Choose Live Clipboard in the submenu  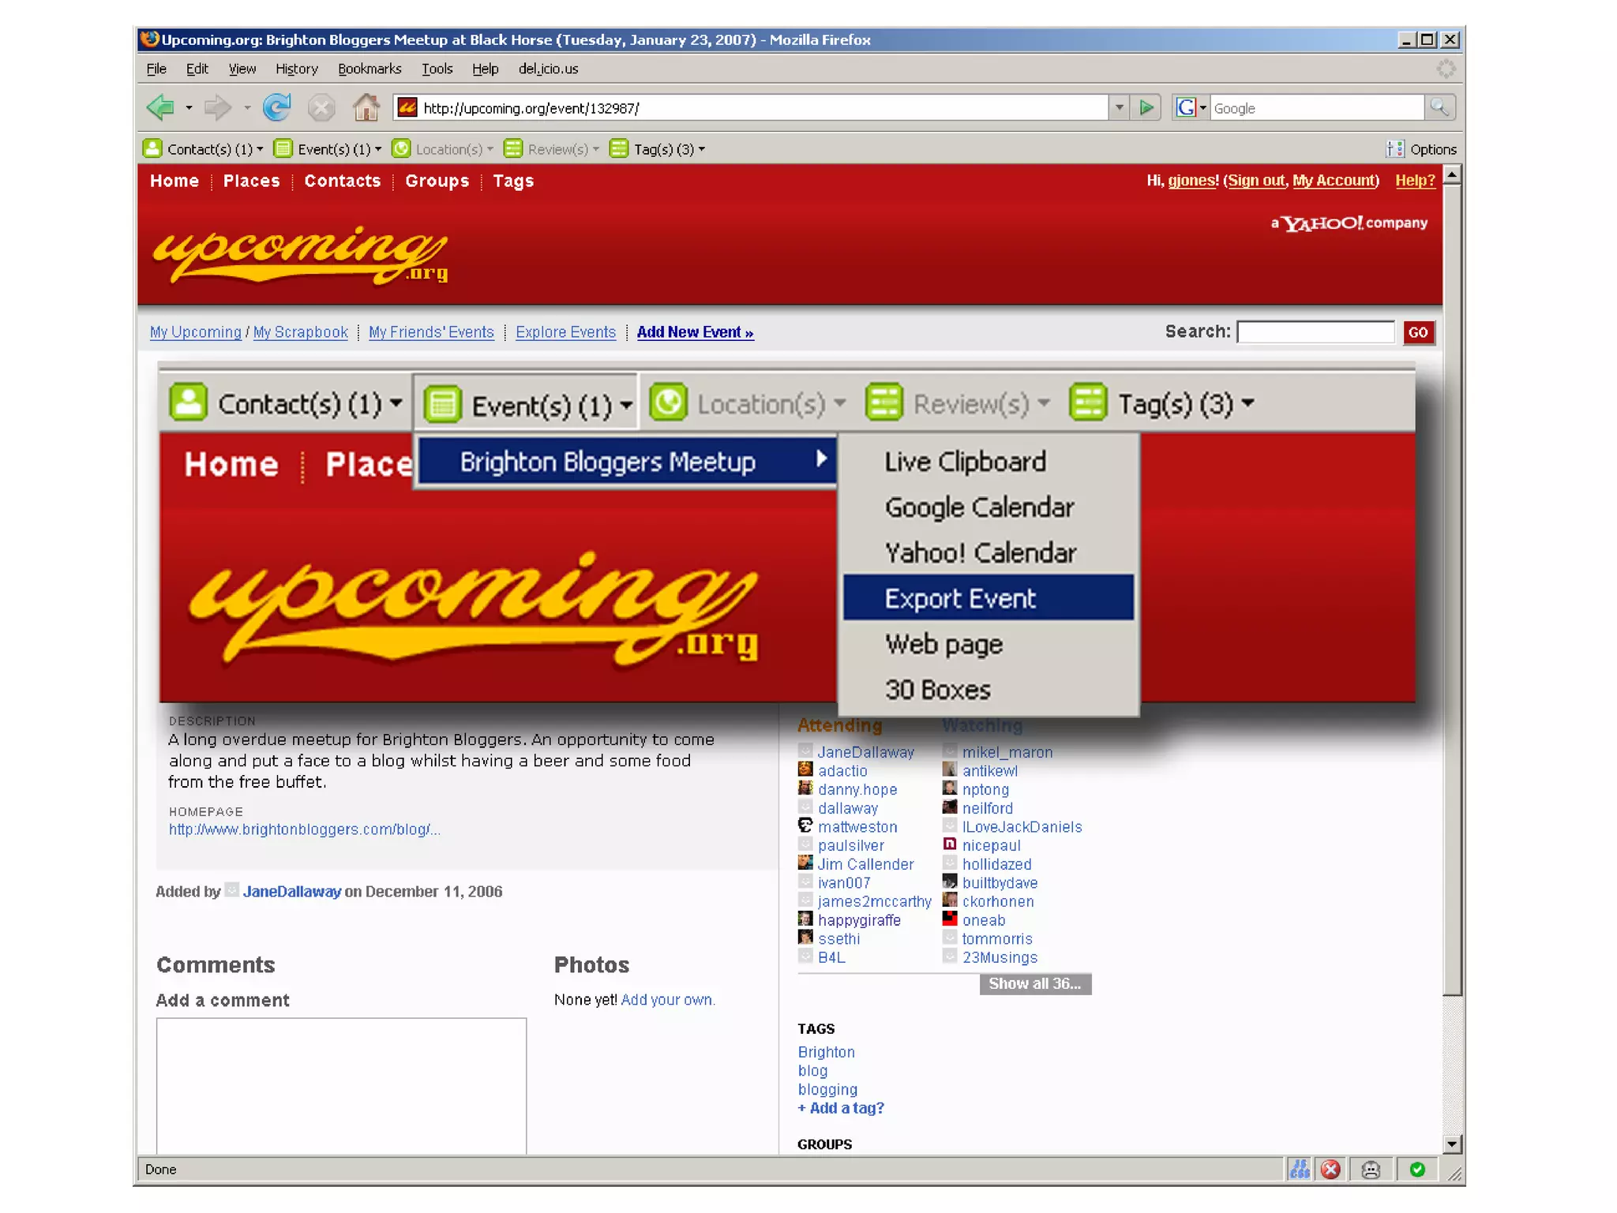988,461
